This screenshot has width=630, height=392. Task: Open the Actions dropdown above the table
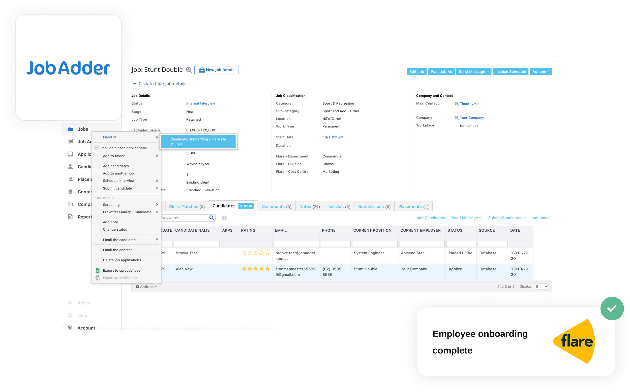click(x=541, y=218)
